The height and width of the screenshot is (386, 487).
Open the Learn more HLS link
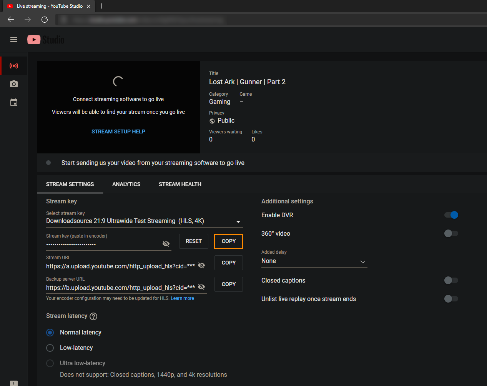tap(182, 298)
